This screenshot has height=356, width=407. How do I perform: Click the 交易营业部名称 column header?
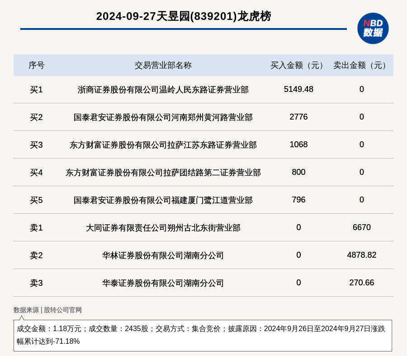[163, 65]
